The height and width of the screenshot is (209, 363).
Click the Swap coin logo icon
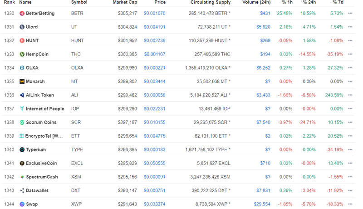(x=22, y=204)
